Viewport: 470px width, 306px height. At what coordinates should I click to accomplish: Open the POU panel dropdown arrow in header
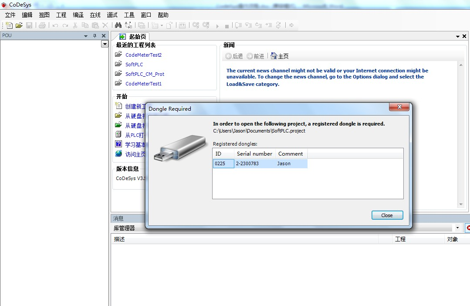tap(86, 36)
